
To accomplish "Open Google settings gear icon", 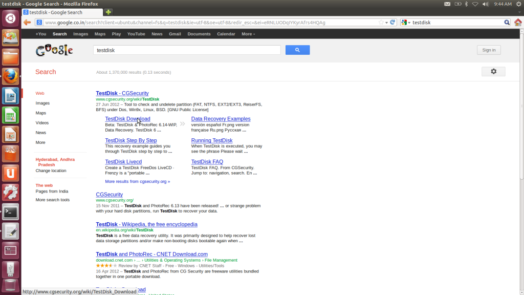I will pyautogui.click(x=494, y=71).
